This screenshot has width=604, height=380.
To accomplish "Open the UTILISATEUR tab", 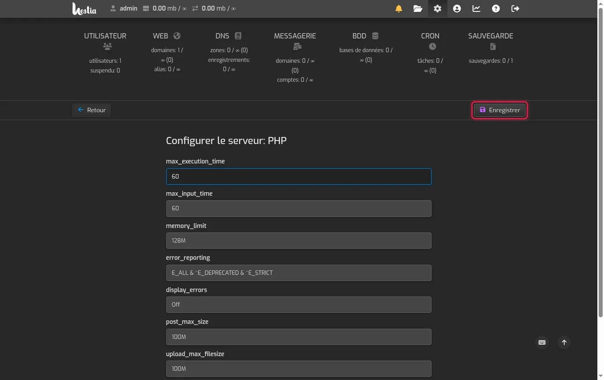I will coord(105,53).
